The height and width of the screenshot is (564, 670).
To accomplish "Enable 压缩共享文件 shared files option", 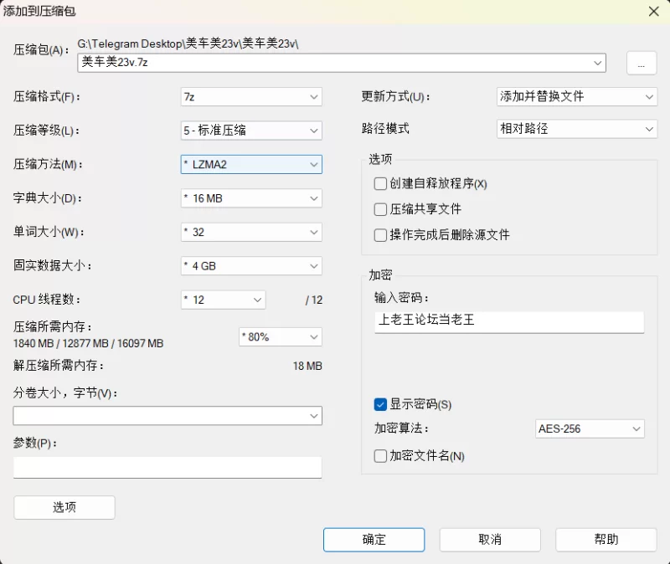I will (380, 209).
